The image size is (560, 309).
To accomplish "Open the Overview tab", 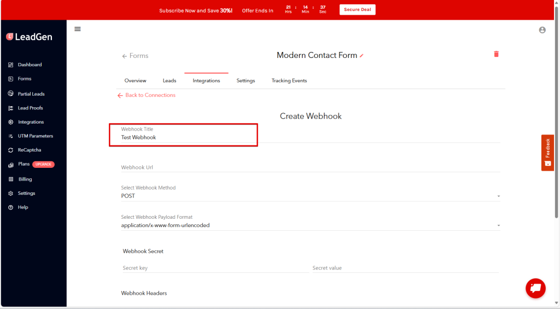I will pos(135,81).
